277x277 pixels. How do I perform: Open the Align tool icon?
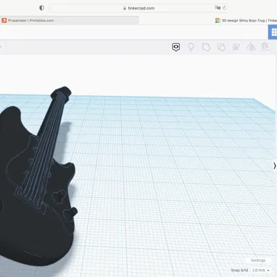tap(236, 47)
